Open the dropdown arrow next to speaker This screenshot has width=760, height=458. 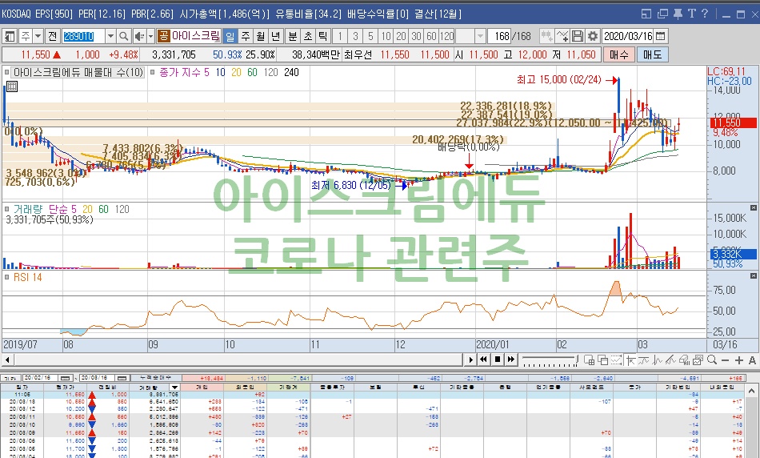click(150, 36)
